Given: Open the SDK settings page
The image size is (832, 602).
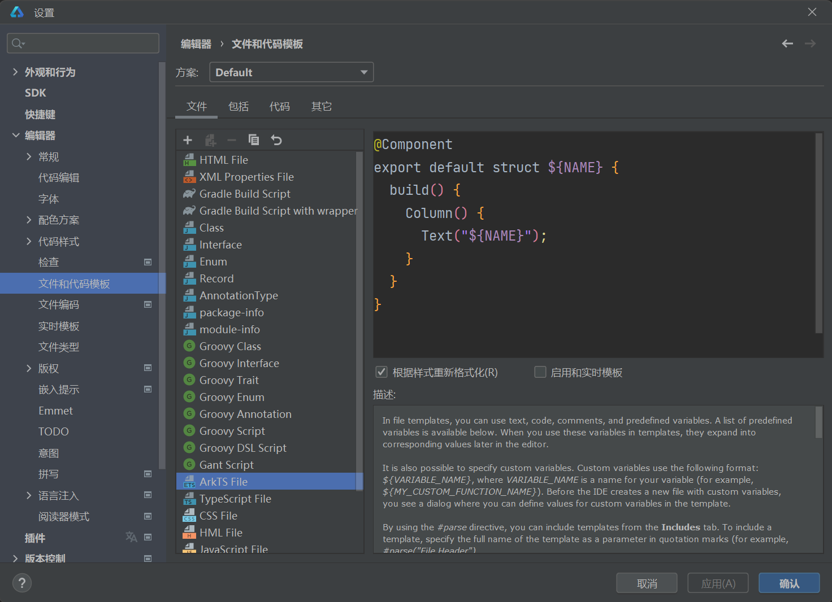Looking at the screenshot, I should tap(36, 93).
